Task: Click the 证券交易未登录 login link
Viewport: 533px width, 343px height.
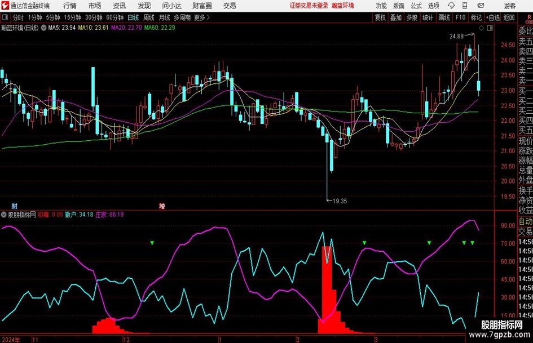Action: [x=309, y=6]
